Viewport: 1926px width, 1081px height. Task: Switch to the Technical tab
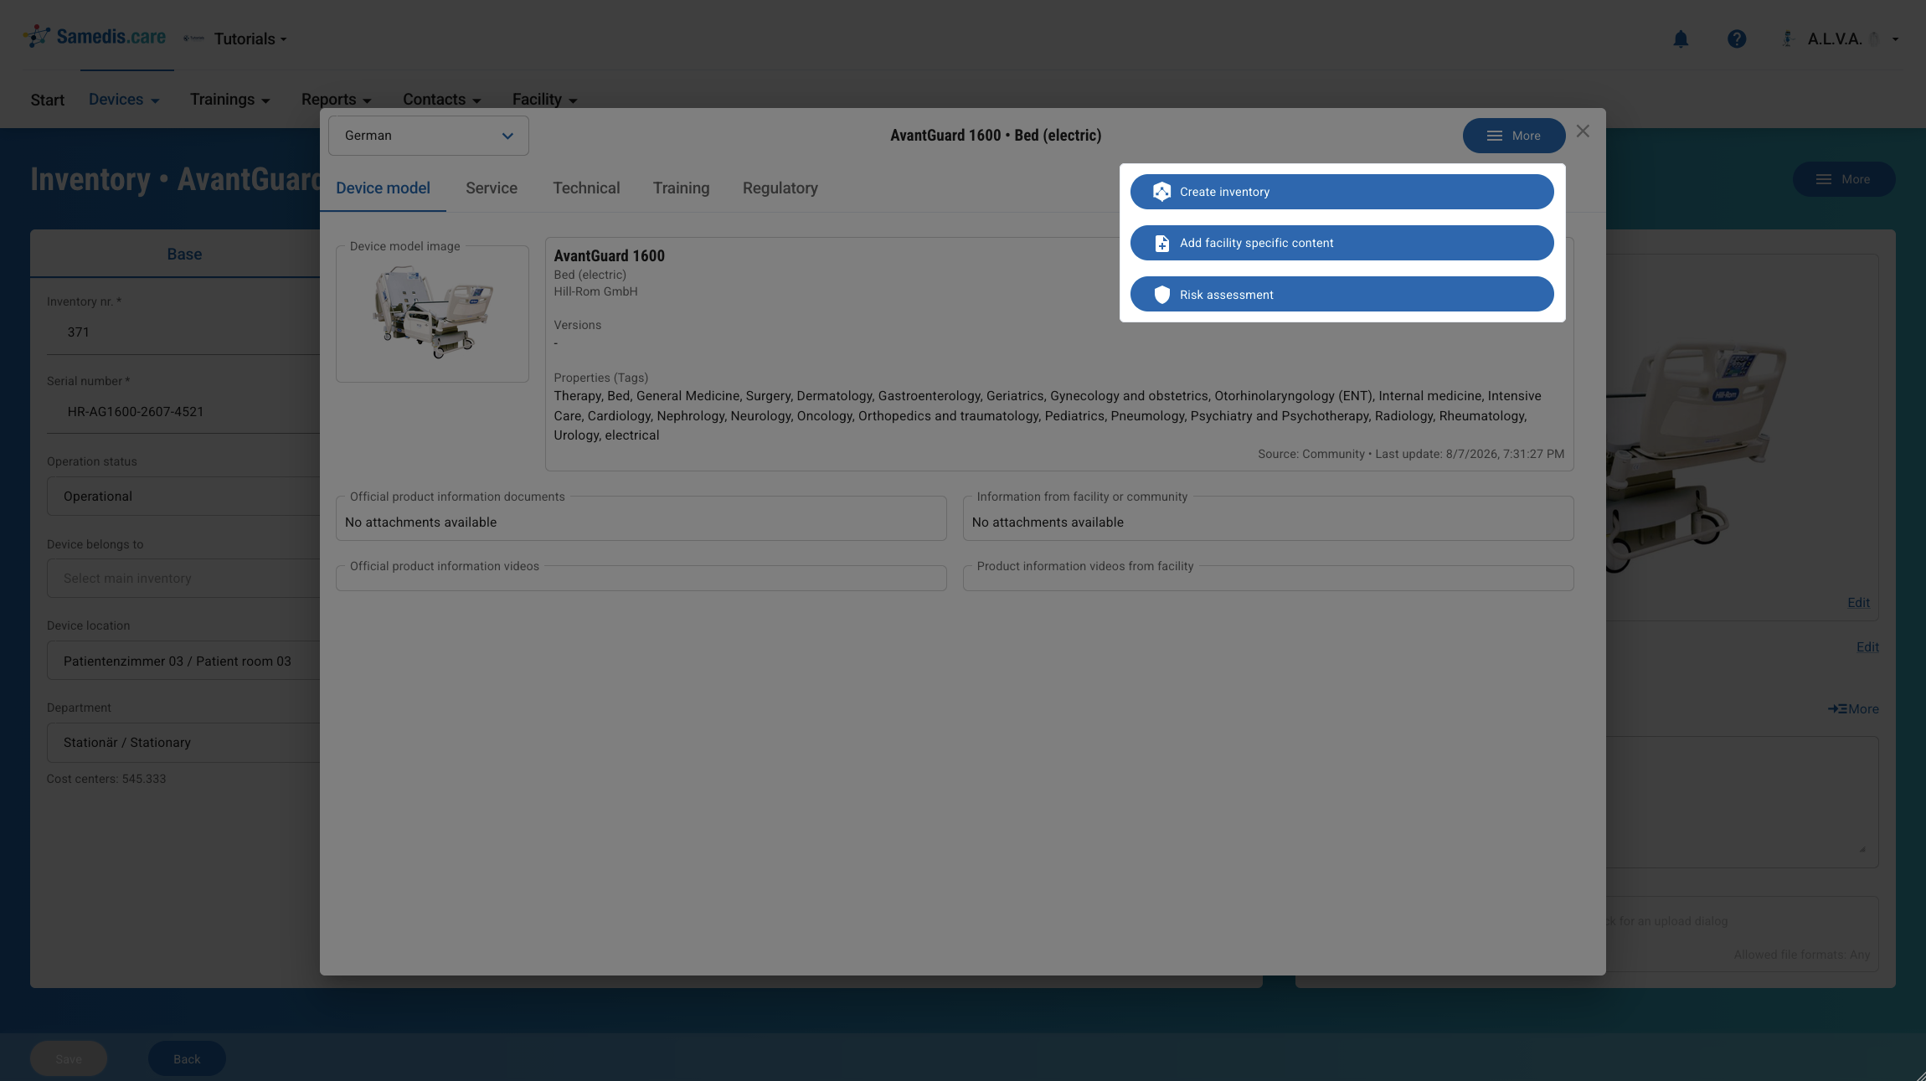point(586,188)
